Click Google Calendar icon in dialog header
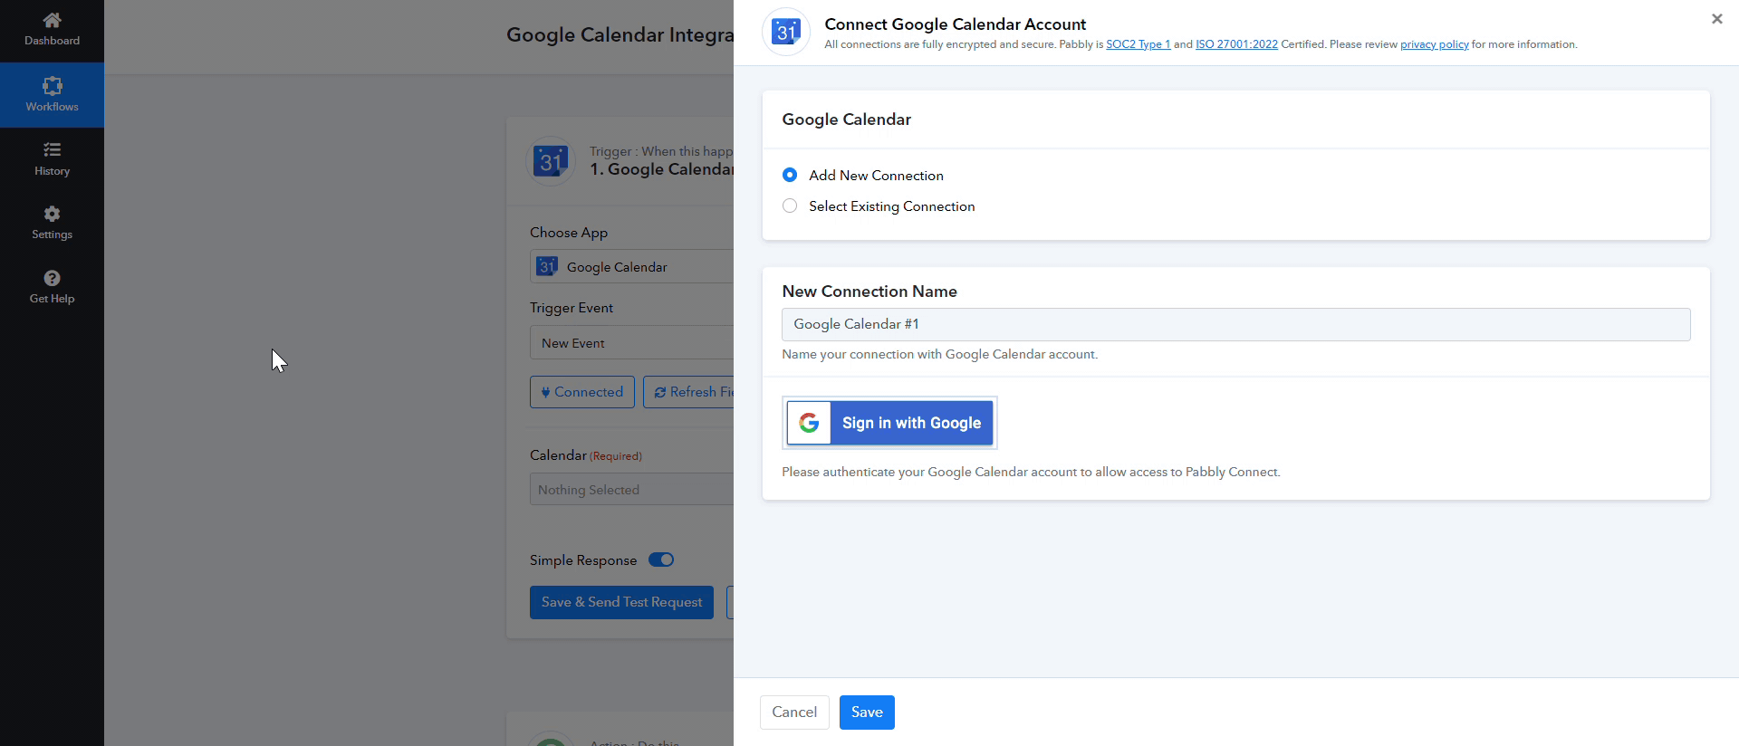Image resolution: width=1739 pixels, height=746 pixels. point(785,33)
